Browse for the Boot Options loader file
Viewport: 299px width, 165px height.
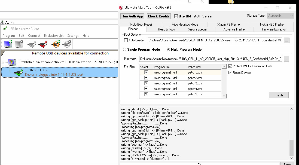[286, 40]
